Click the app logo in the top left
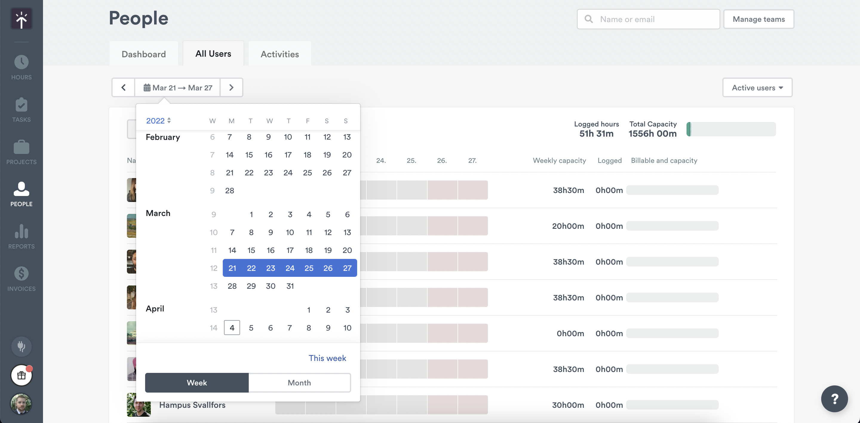860x423 pixels. pos(21,19)
